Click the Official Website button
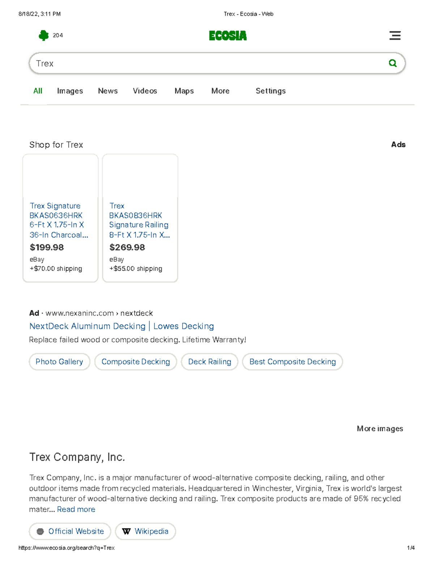 [x=69, y=531]
